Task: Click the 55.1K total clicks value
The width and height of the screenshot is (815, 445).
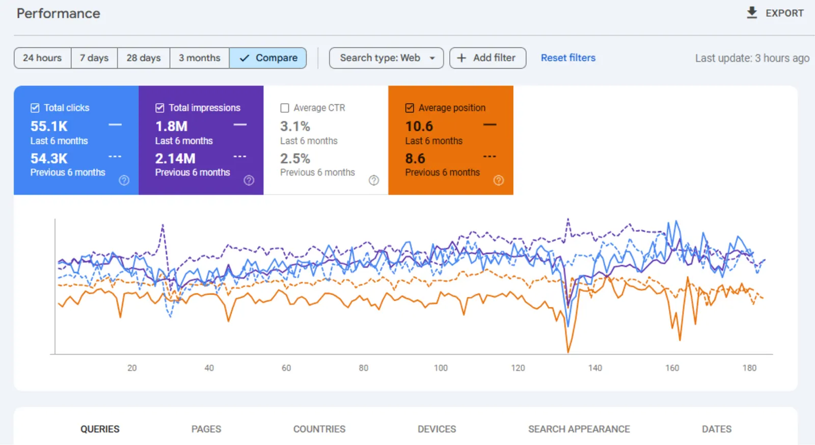Action: click(49, 126)
